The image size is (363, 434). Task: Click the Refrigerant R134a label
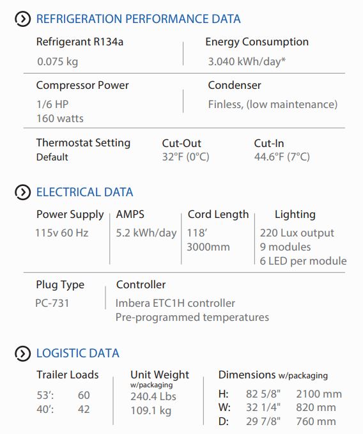point(80,42)
